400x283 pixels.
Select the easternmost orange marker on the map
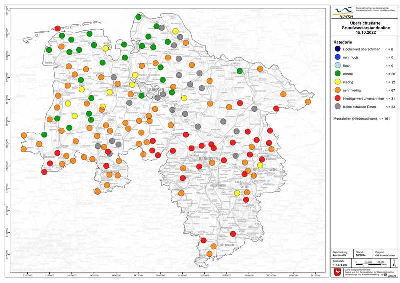[x=308, y=102]
